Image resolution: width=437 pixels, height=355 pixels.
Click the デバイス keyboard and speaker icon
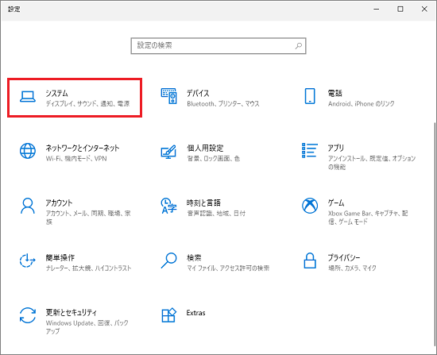[x=168, y=96]
